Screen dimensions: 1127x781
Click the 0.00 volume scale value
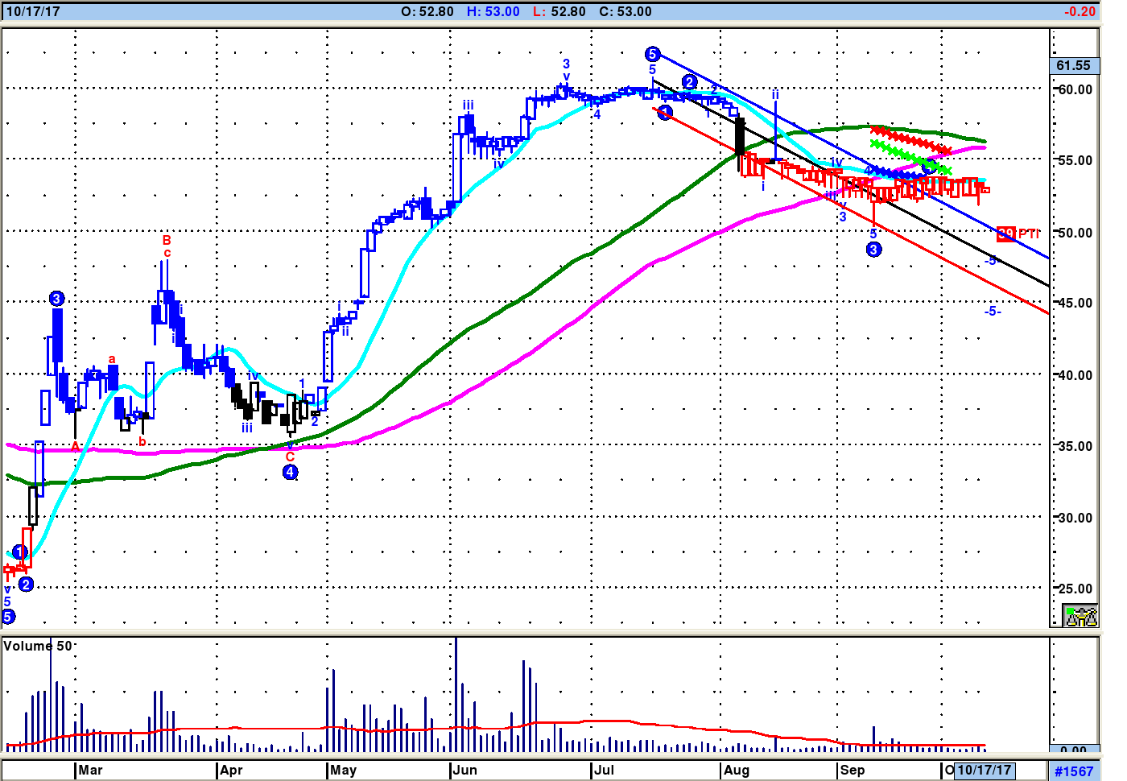[1074, 750]
